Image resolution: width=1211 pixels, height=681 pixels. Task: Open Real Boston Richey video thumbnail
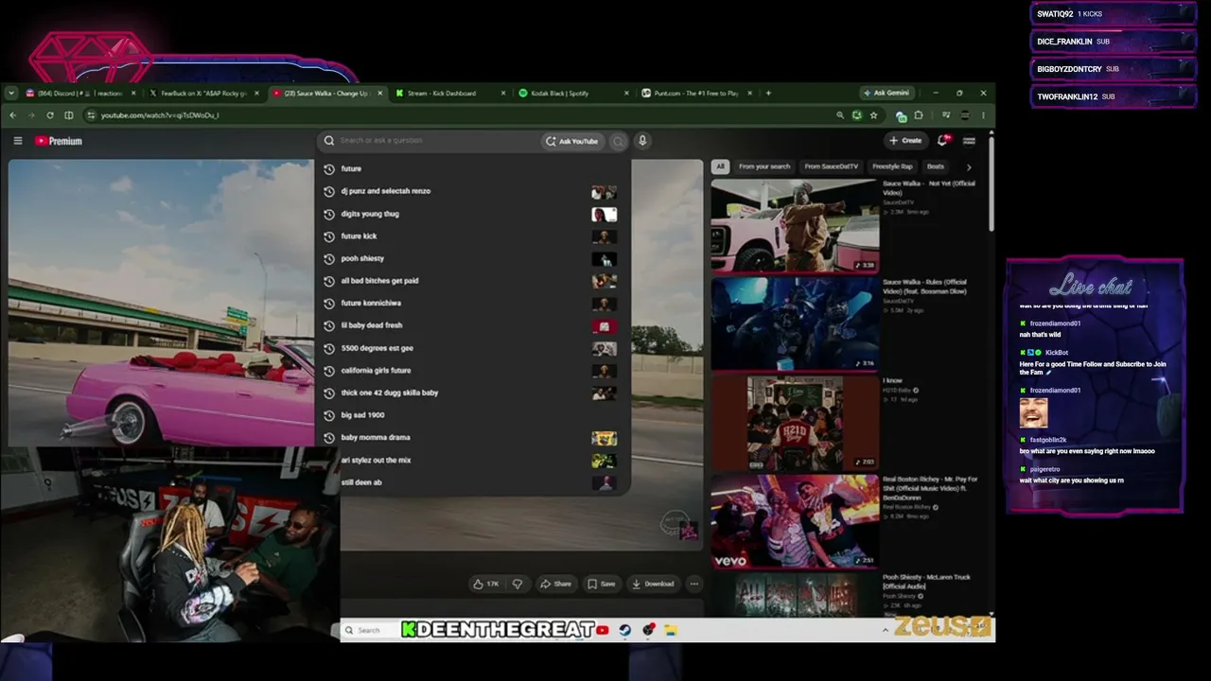(795, 521)
